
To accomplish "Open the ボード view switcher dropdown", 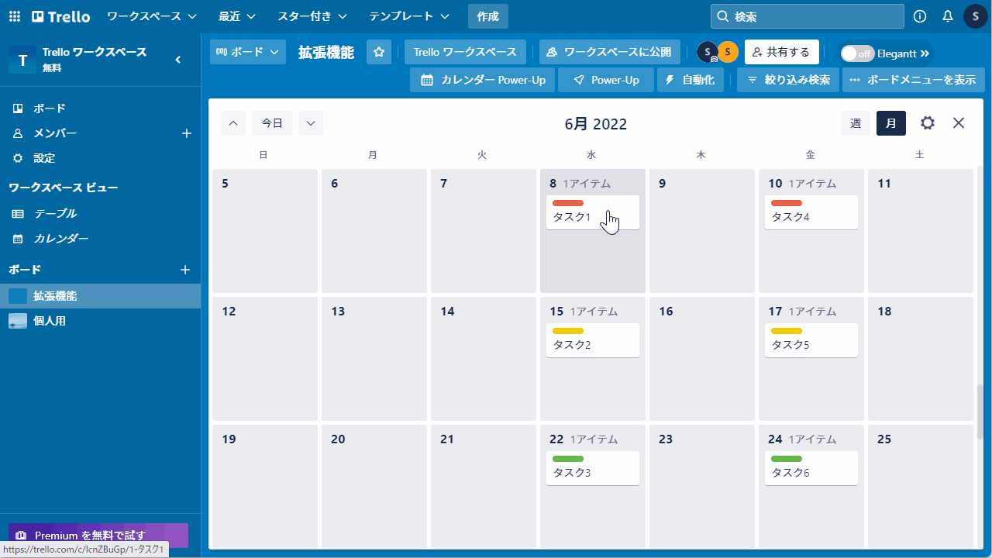I will point(248,52).
